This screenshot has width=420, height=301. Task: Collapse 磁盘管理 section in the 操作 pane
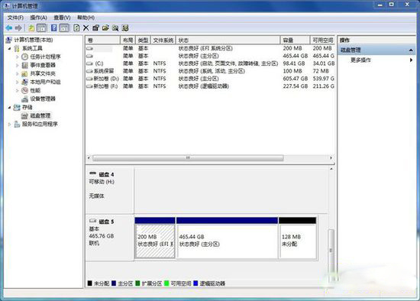tap(411, 50)
